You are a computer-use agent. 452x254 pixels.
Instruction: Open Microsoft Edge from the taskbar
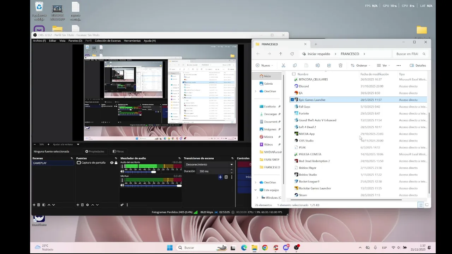coord(244,248)
